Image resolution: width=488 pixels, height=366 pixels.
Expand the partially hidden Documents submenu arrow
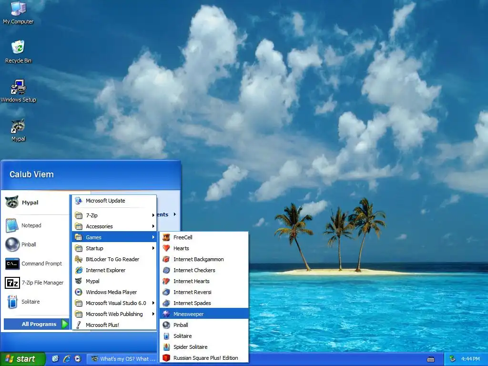175,214
